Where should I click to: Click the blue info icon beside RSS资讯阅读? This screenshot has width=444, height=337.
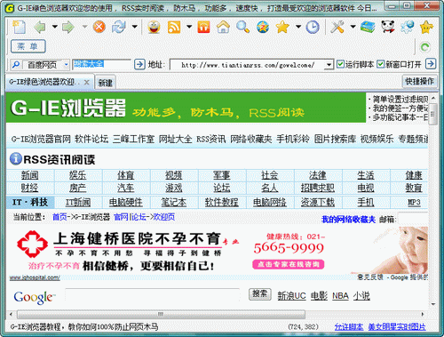pos(16,159)
